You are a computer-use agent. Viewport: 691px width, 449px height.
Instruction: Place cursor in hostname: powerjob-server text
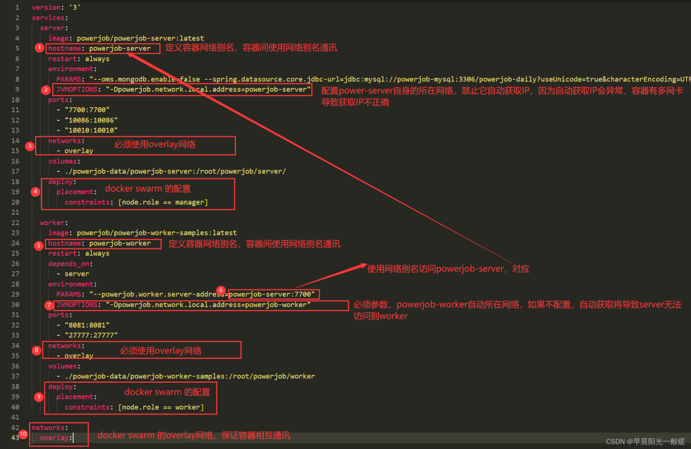point(99,49)
